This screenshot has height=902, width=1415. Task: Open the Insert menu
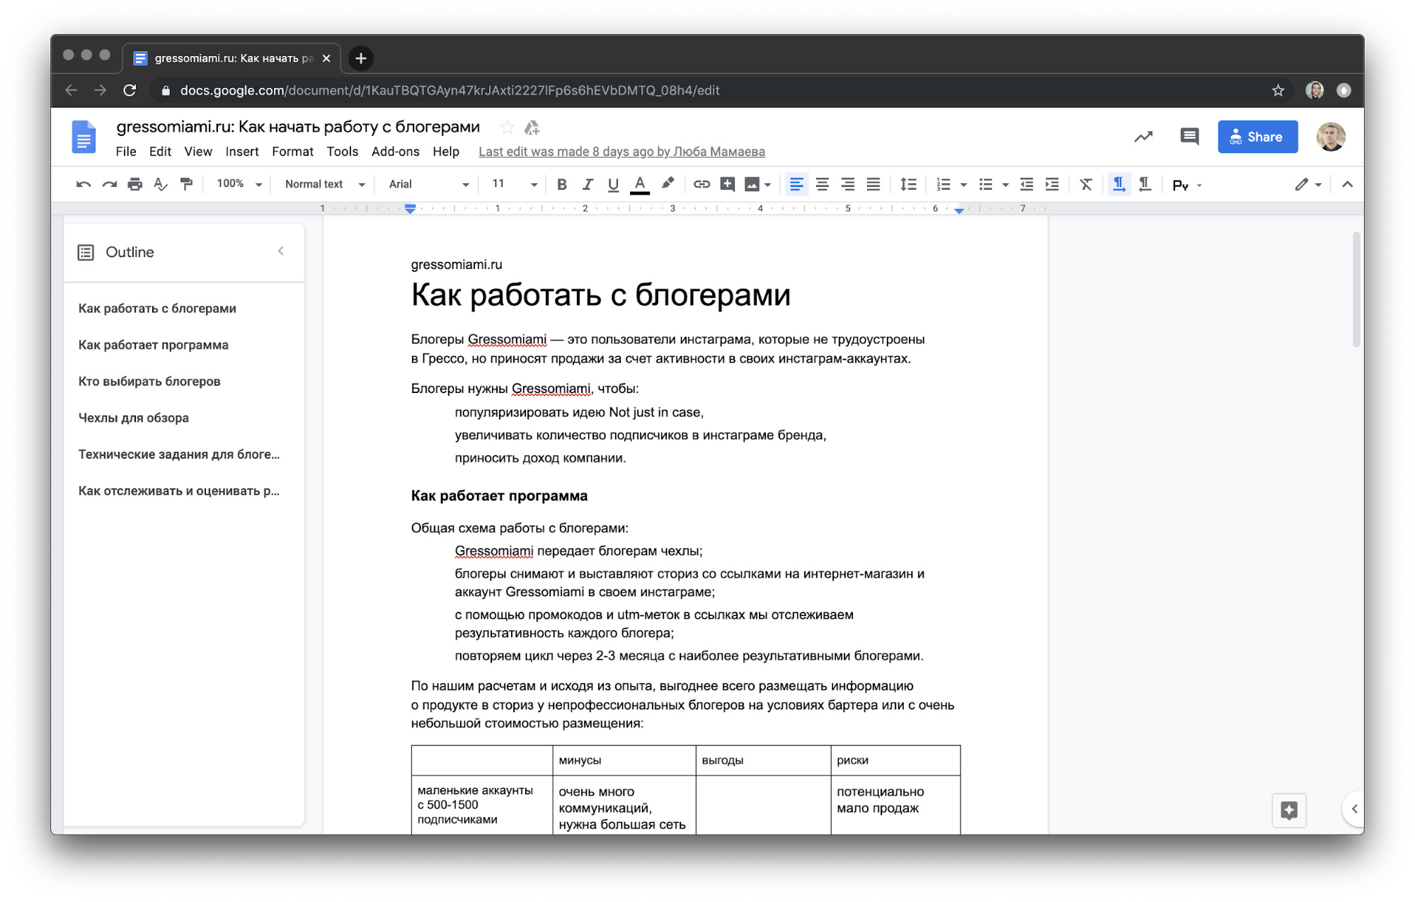coord(242,152)
